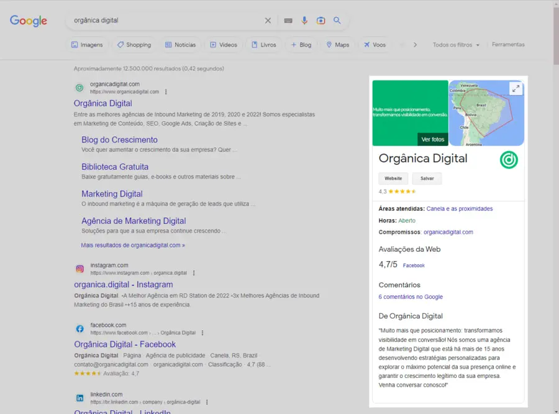Open the three-dot menu beside organicadigital.com
The height and width of the screenshot is (414, 559).
click(x=165, y=91)
